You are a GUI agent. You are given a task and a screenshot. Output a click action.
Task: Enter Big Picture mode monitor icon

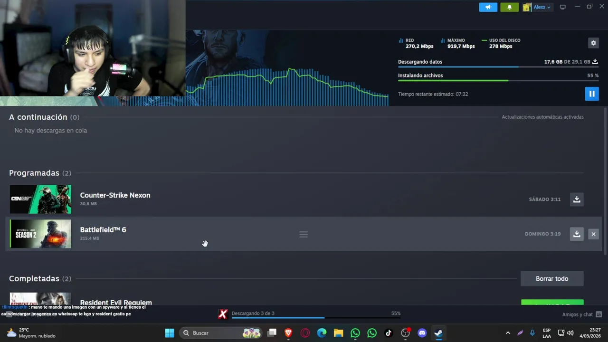[562, 7]
